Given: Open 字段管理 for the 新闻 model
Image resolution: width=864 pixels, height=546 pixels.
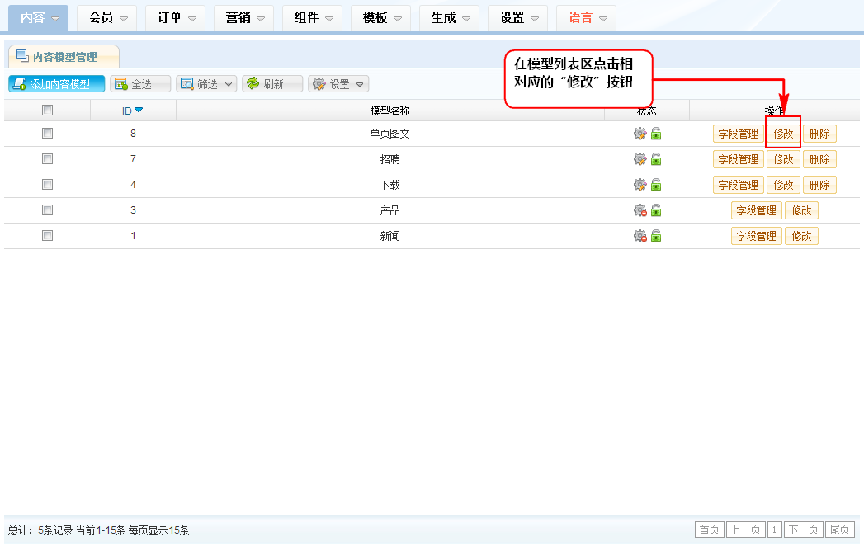Looking at the screenshot, I should [x=756, y=236].
